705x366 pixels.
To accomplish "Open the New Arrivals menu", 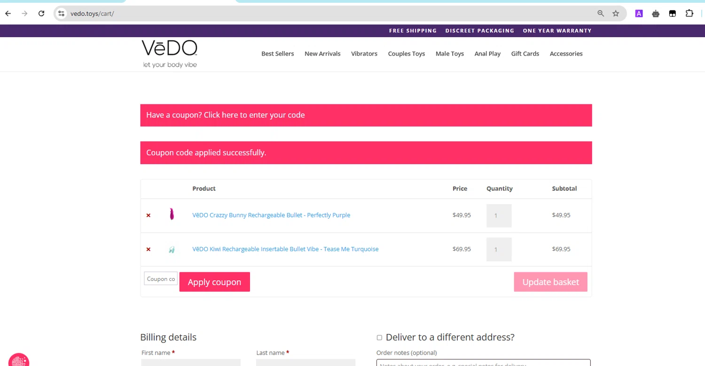I will (322, 54).
